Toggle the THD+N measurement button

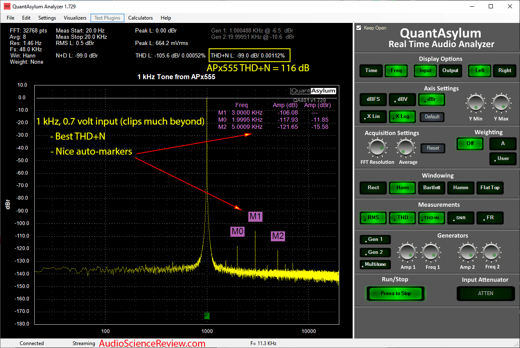pos(432,218)
